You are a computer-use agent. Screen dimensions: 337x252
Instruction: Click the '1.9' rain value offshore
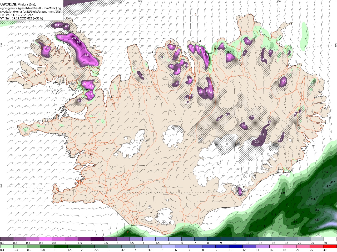coord(326,172)
